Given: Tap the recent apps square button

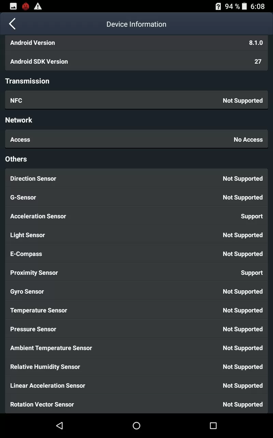Looking at the screenshot, I should [213, 425].
